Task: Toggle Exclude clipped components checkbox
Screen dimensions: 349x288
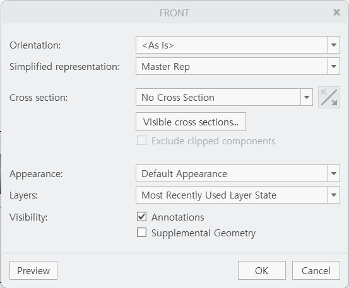Action: pyautogui.click(x=141, y=141)
